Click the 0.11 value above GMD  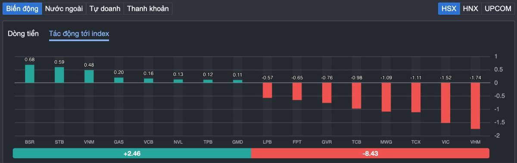[x=238, y=75]
